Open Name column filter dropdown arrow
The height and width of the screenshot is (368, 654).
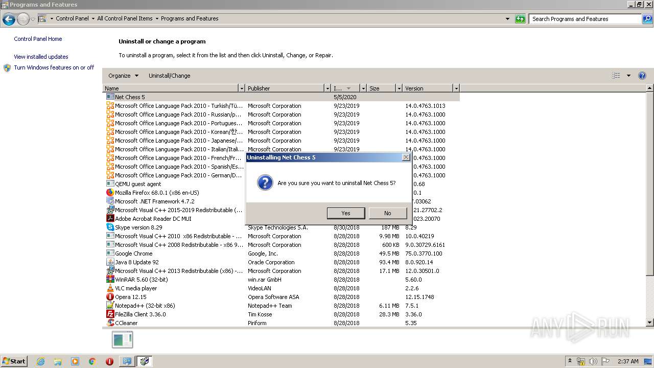pyautogui.click(x=242, y=88)
